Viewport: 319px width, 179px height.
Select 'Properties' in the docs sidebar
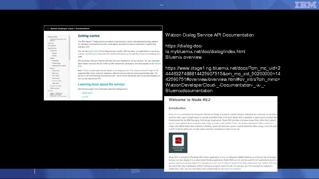point(55,61)
